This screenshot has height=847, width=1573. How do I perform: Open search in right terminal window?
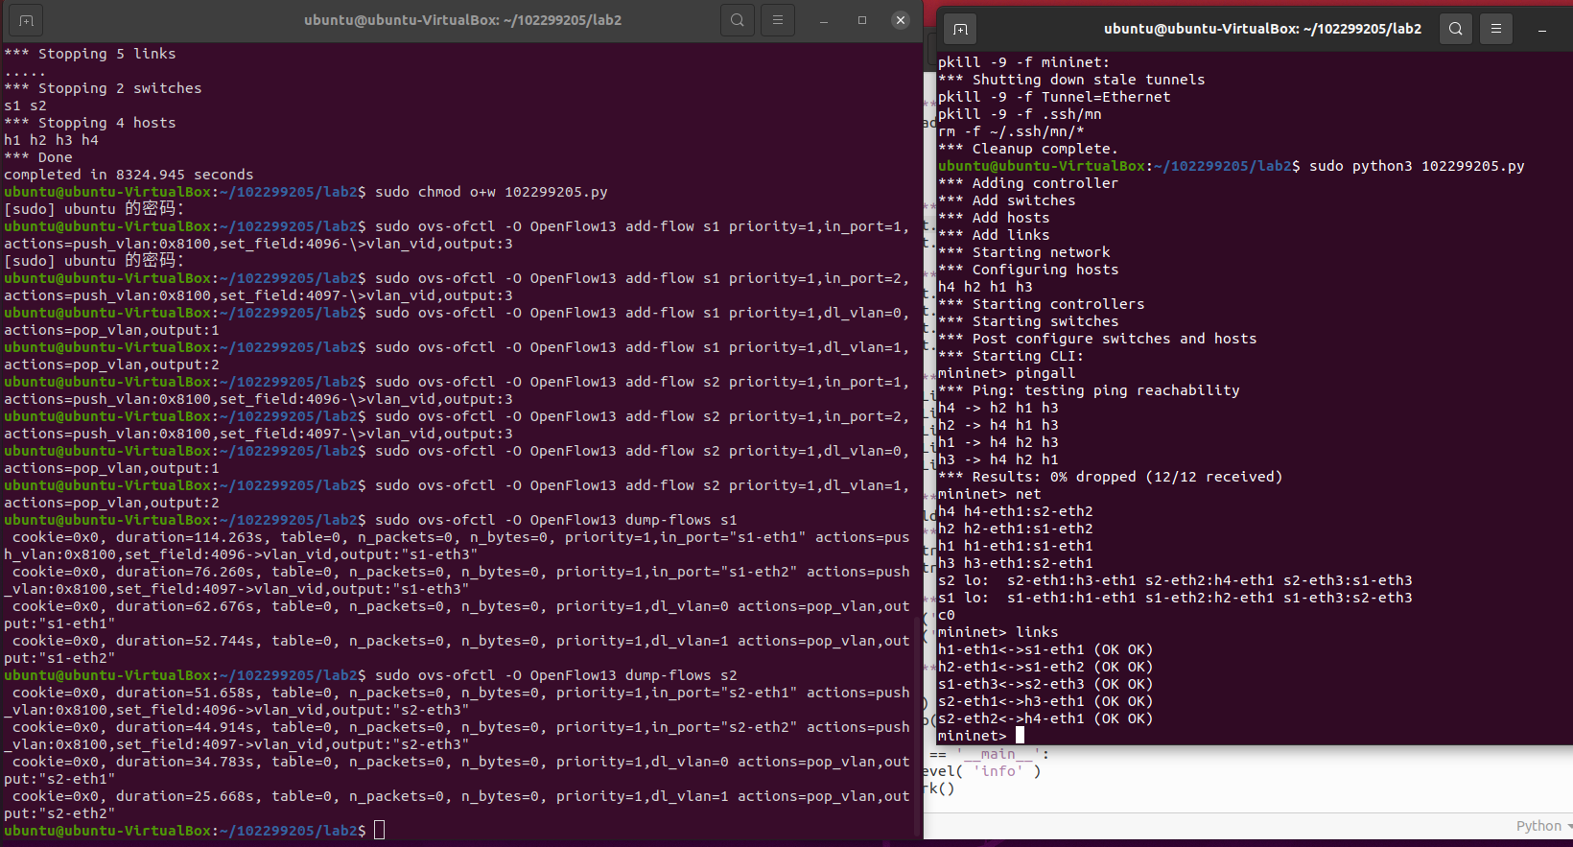1455,29
